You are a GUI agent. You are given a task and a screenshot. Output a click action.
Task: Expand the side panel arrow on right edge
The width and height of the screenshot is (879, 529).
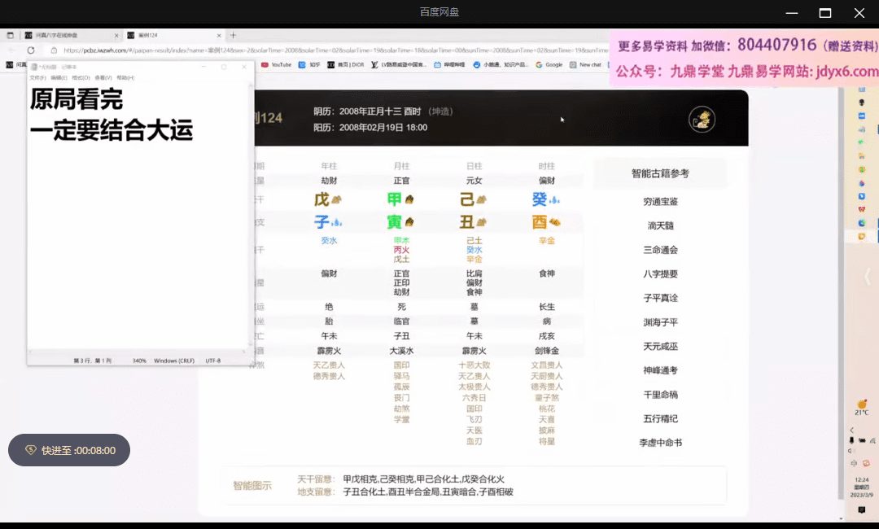pos(868,277)
